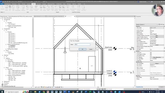Open the Properties help link
Image resolution: width=165 pixels, height=93 pixels.
coord(139,87)
